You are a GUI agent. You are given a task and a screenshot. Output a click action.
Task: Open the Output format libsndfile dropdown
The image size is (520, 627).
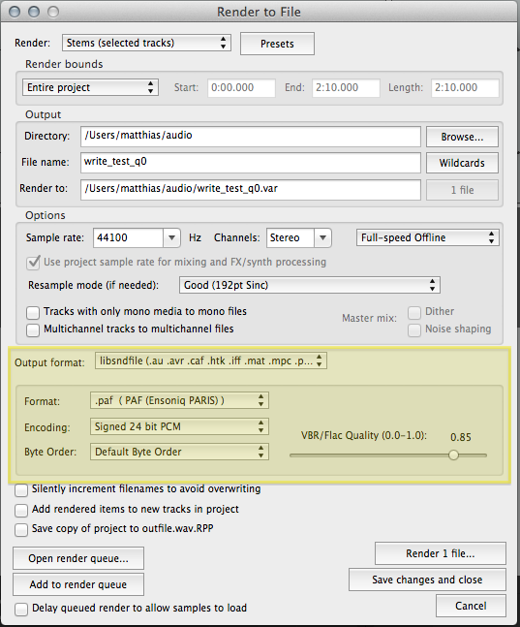[211, 361]
